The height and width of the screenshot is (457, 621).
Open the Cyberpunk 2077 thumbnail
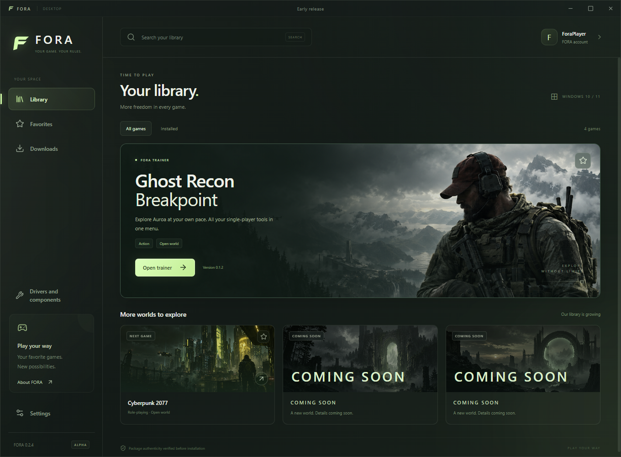(x=197, y=359)
